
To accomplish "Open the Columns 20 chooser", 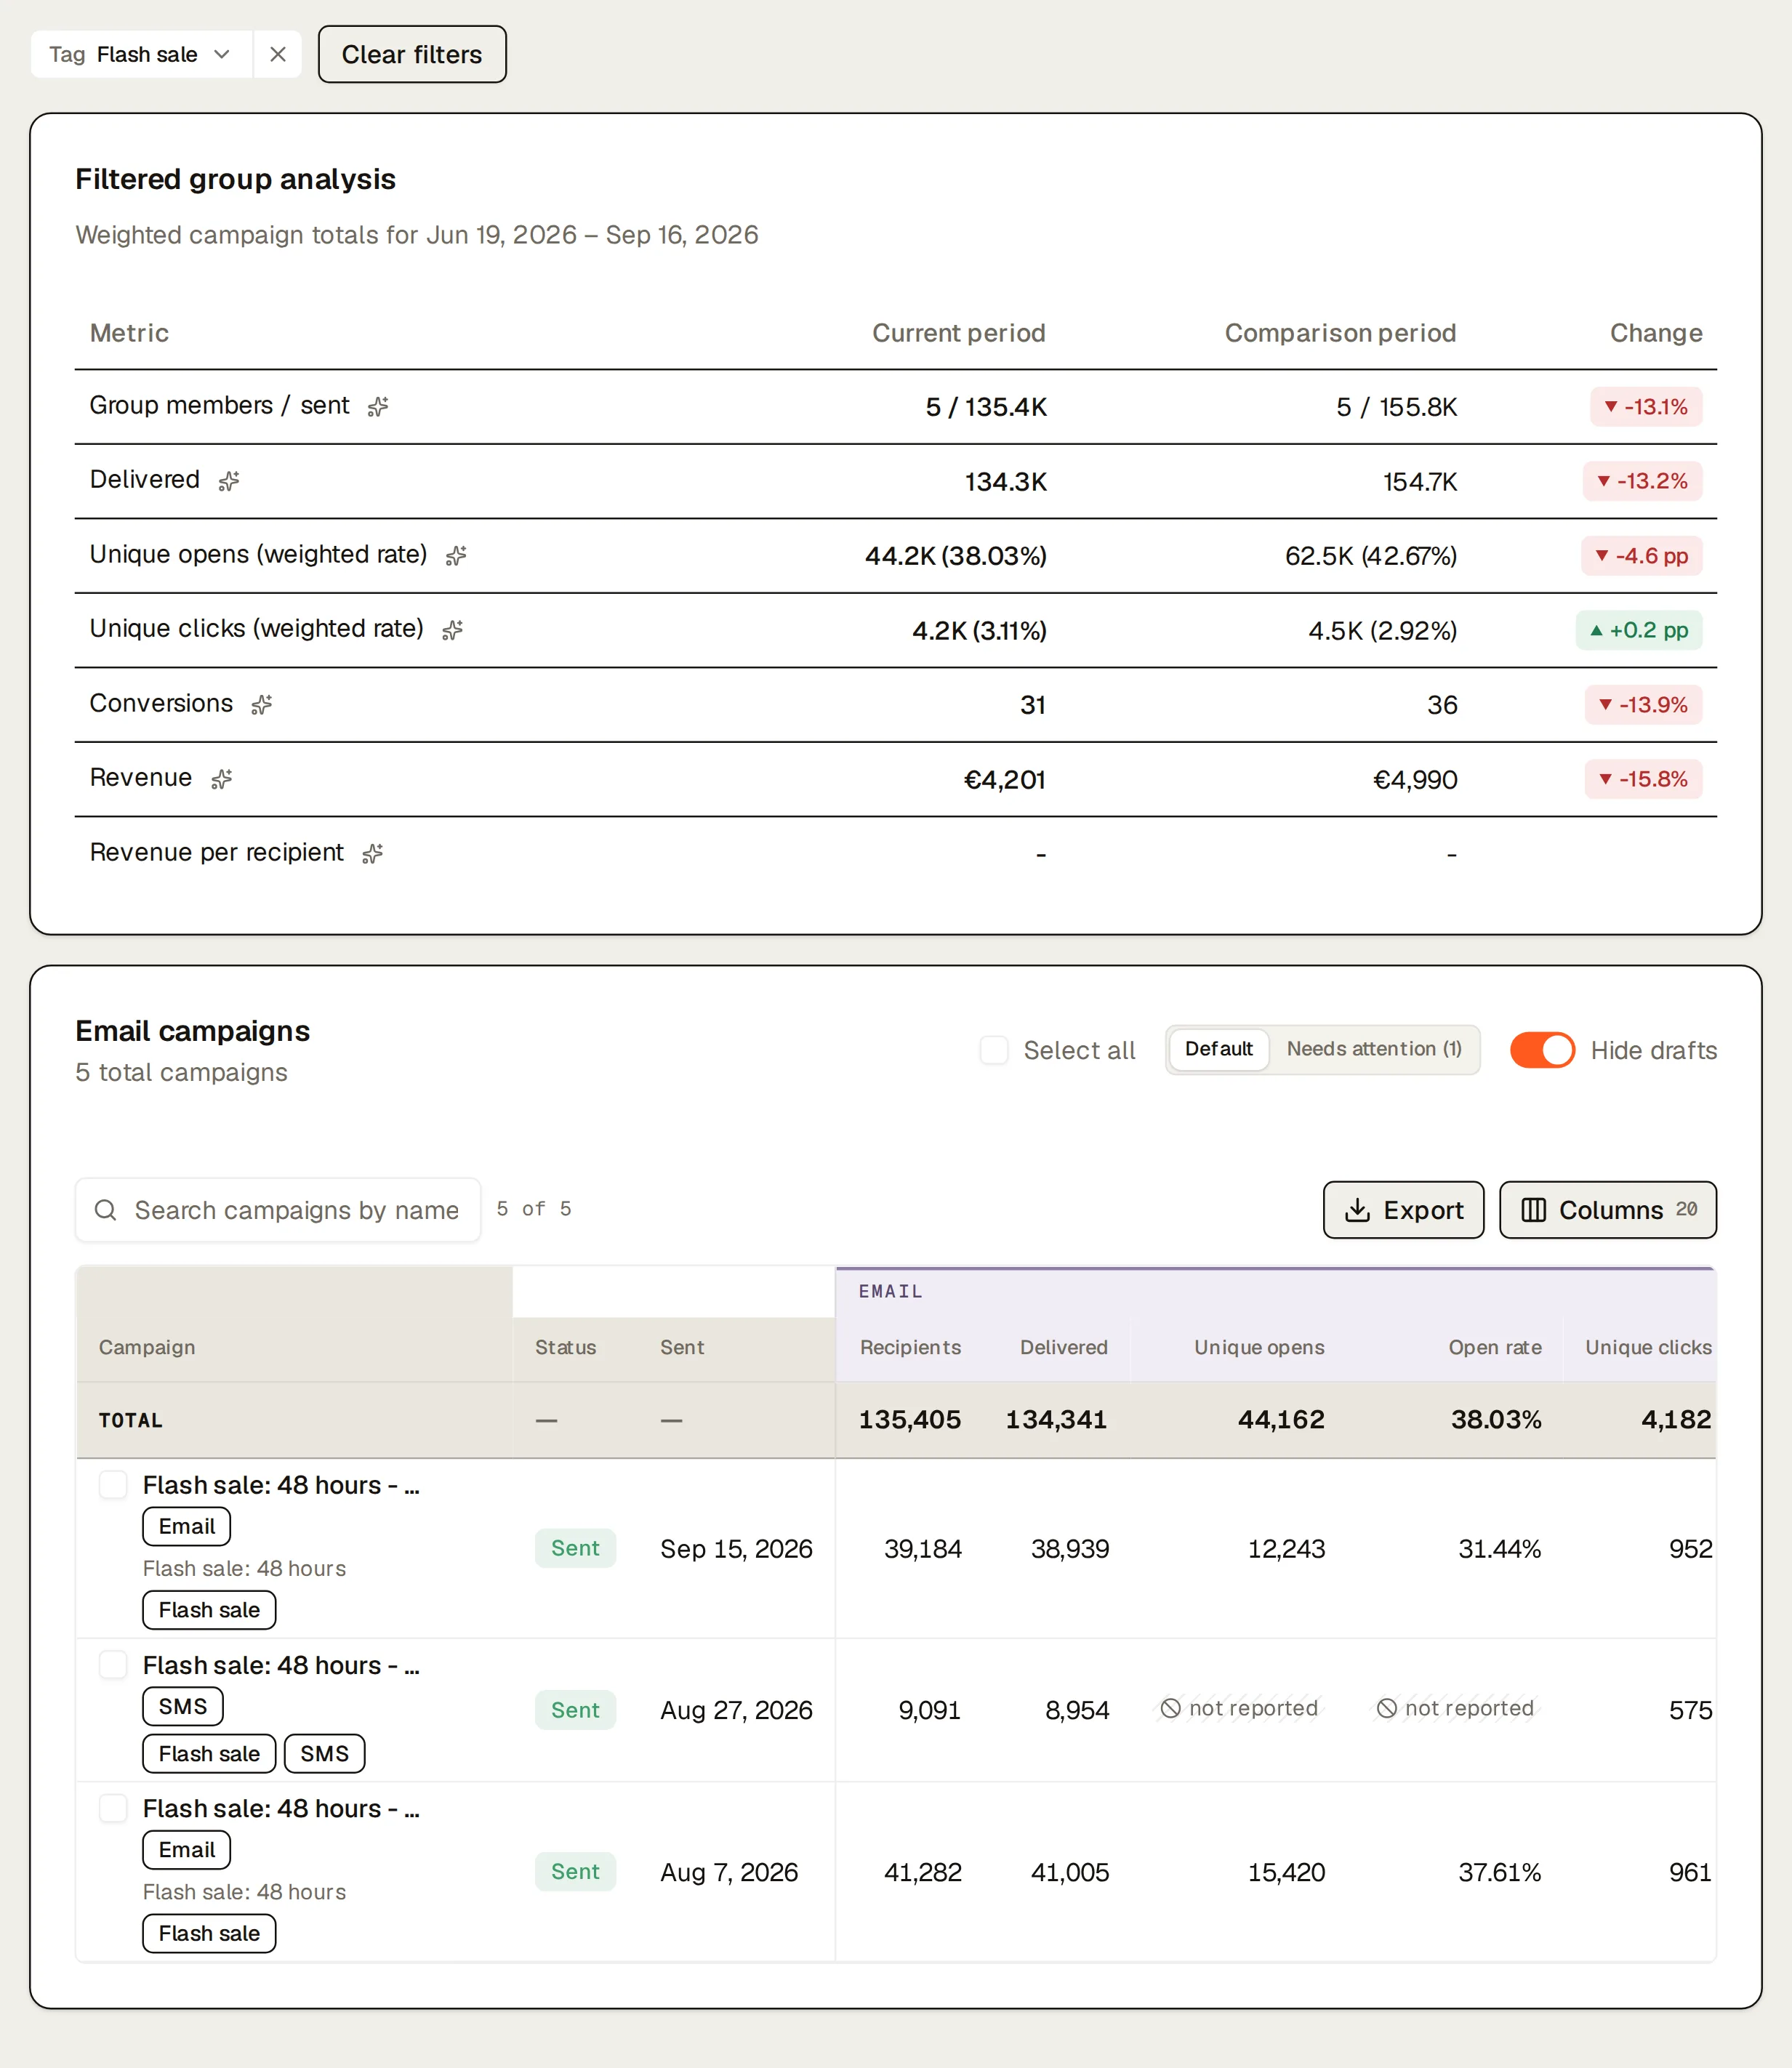I will pyautogui.click(x=1607, y=1210).
